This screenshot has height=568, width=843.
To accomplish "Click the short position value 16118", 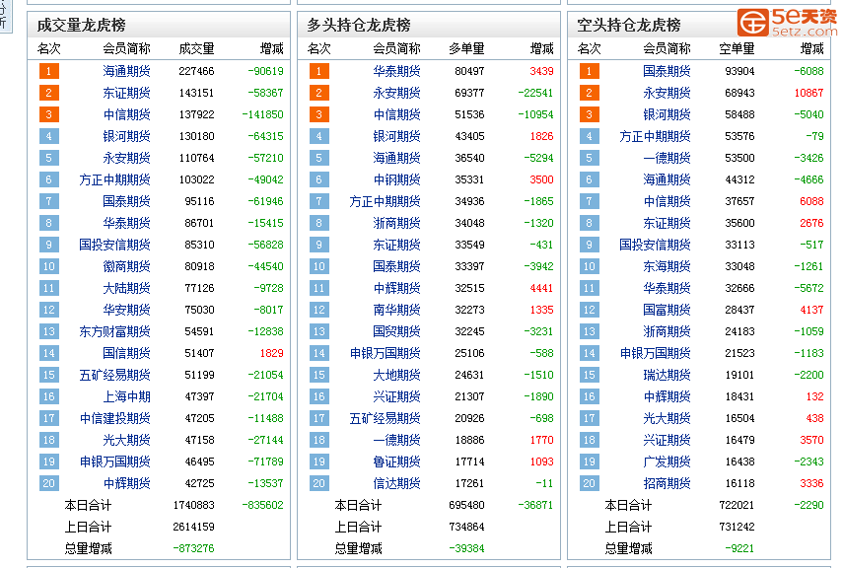I will (739, 483).
